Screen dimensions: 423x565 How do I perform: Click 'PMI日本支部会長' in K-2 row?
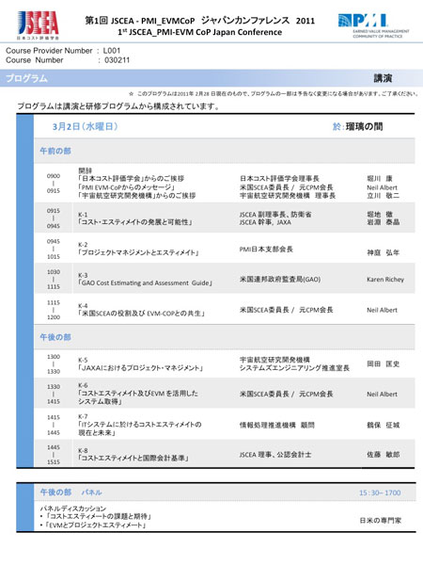click(266, 249)
